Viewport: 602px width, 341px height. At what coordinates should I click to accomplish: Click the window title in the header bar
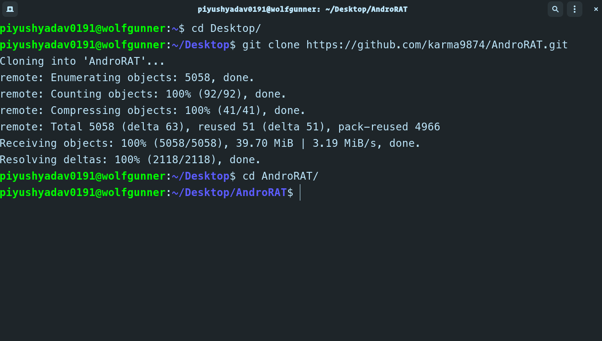(x=302, y=9)
